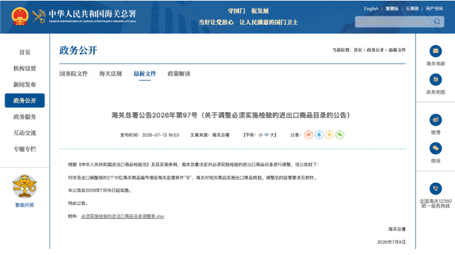Image resolution: width=455 pixels, height=255 pixels.
Task: Open 无障碍 accessibility mode
Action: pos(412,9)
